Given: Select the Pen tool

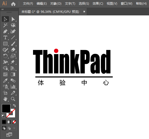Looking at the screenshot, I should pyautogui.click(x=5, y=32).
